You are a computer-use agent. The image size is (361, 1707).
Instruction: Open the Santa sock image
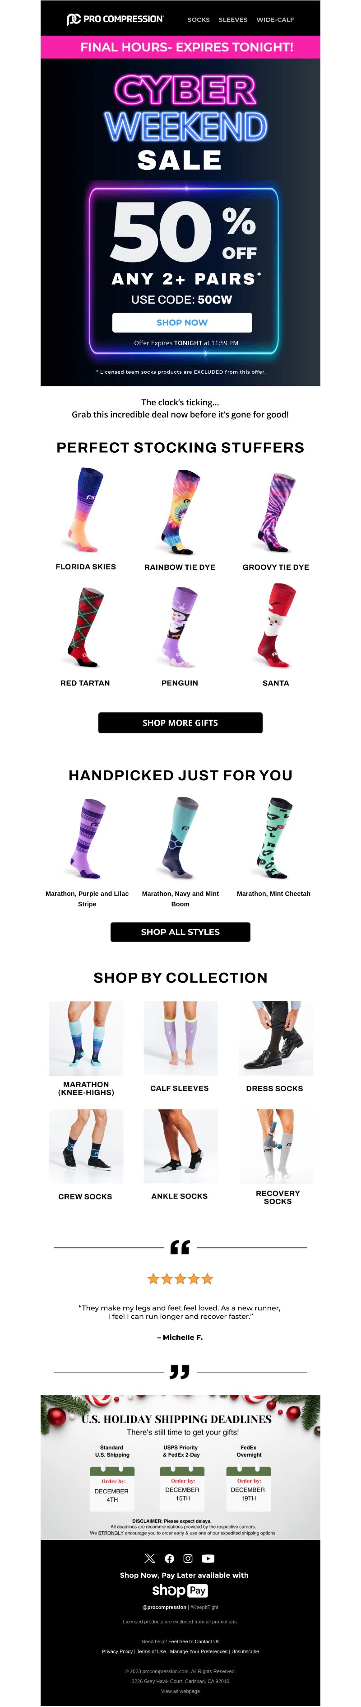coord(276,626)
